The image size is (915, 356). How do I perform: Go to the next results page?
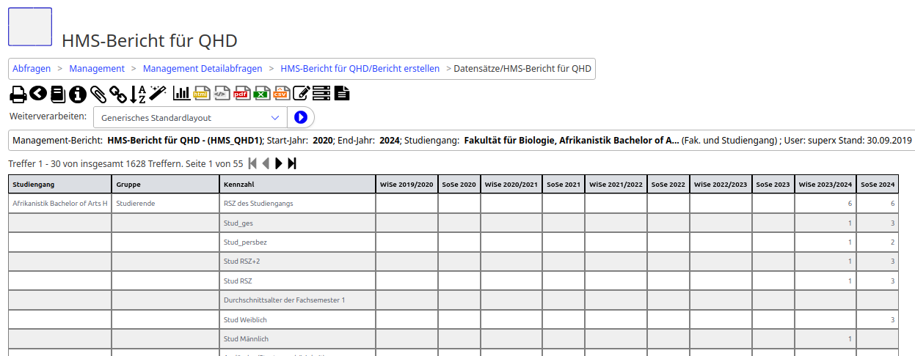point(279,163)
